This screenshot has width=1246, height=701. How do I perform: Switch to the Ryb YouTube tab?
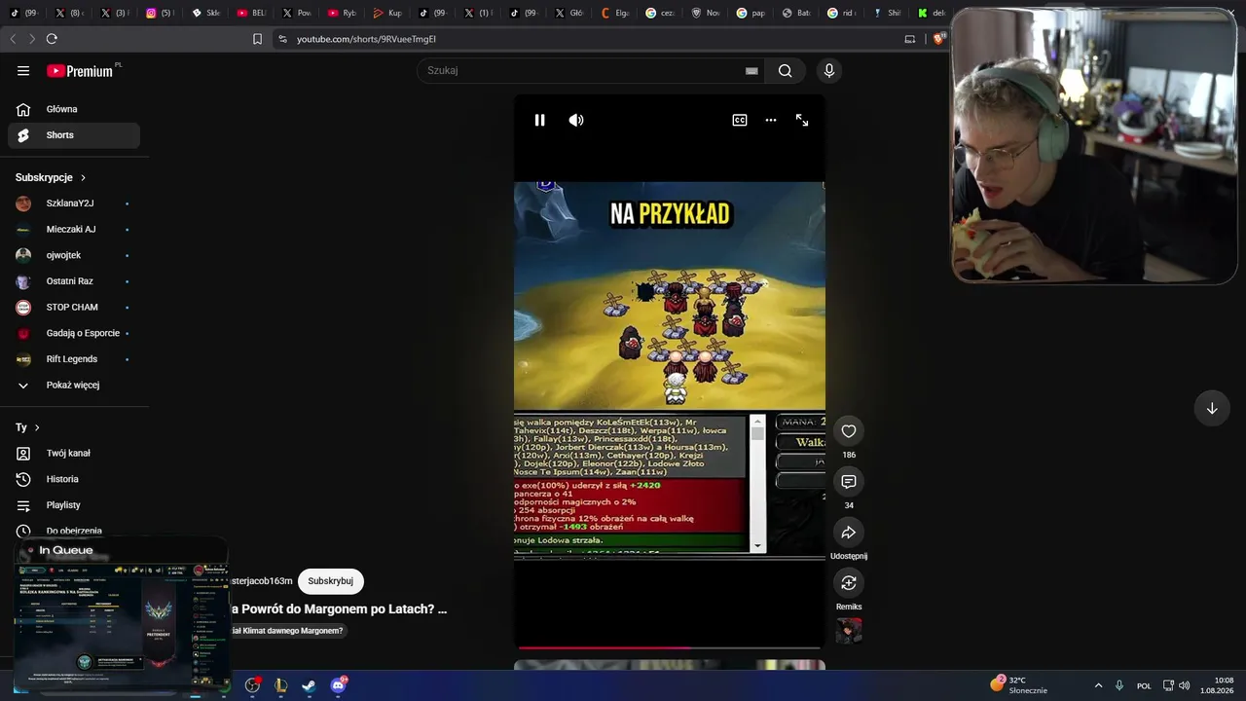pos(341,14)
